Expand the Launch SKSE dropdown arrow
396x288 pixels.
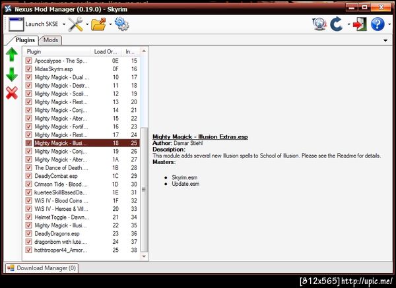[64, 24]
